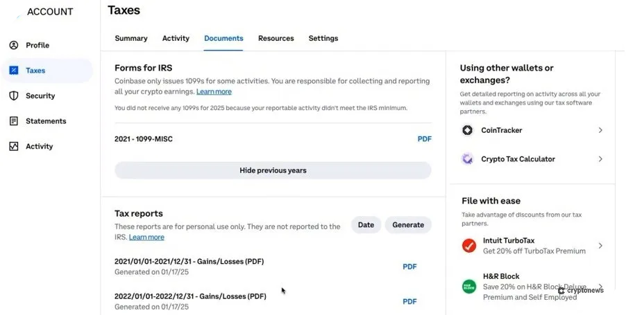Click the Crypto Tax Calculator logo icon
Image resolution: width=626 pixels, height=315 pixels.
[468, 159]
